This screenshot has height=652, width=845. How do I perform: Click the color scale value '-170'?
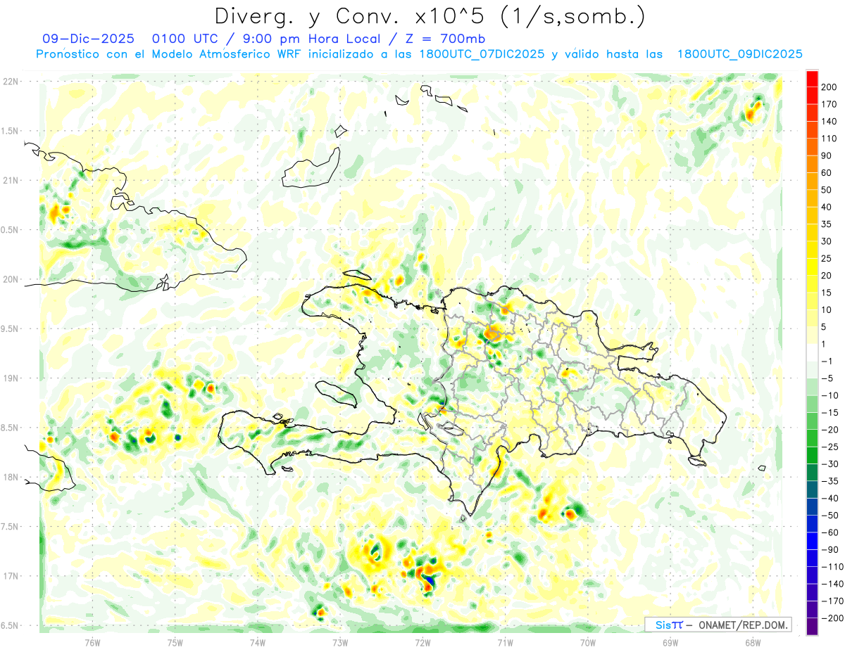(832, 601)
